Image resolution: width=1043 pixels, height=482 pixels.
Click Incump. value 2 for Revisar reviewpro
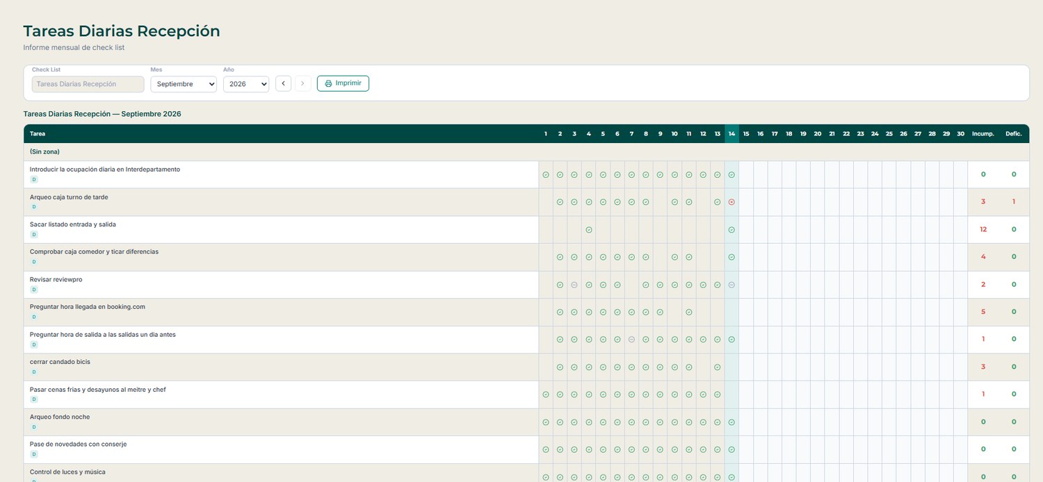(x=983, y=285)
